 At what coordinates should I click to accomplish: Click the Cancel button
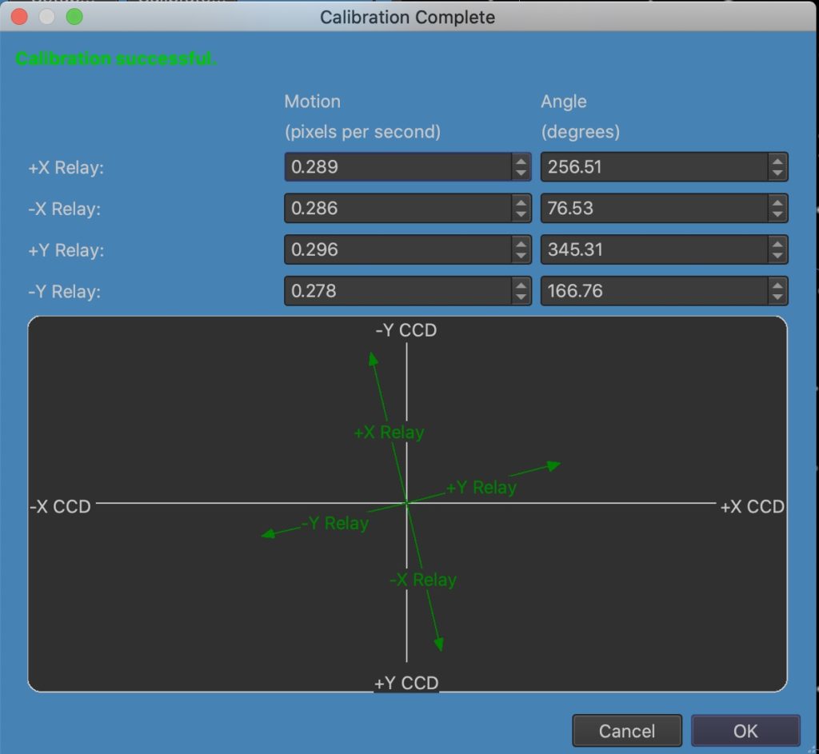point(627,731)
